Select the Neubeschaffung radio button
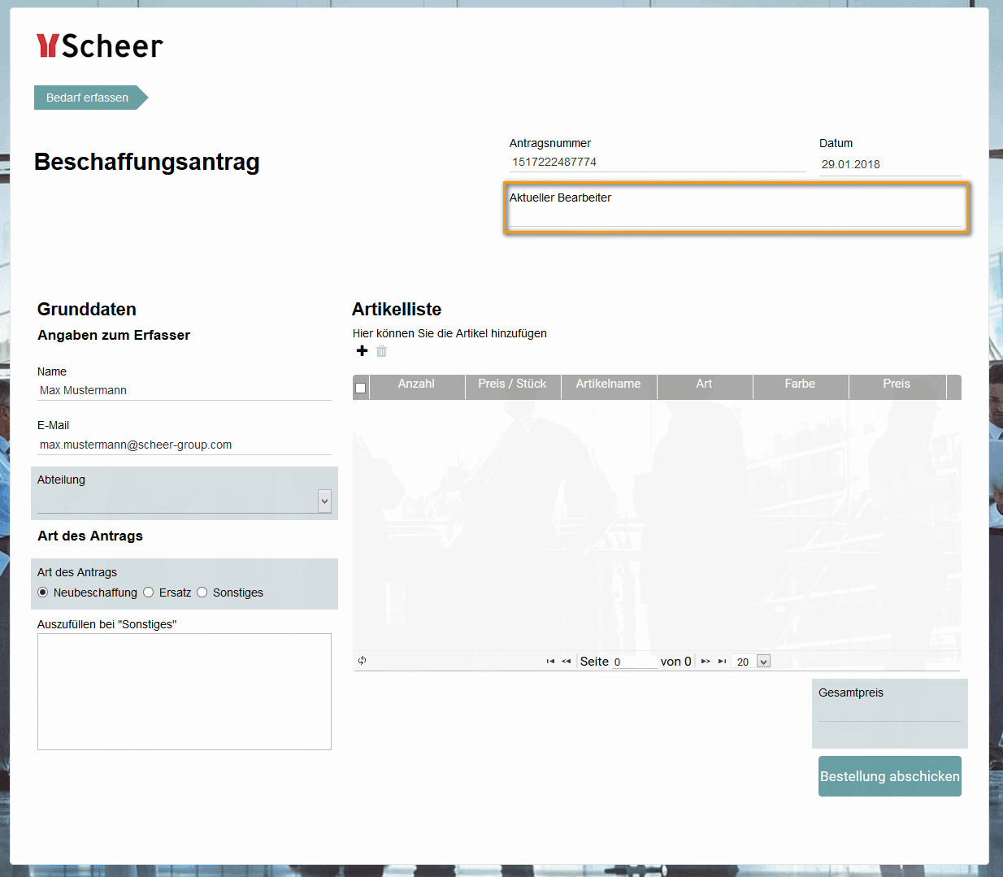Viewport: 1003px width, 877px height. pyautogui.click(x=42, y=592)
